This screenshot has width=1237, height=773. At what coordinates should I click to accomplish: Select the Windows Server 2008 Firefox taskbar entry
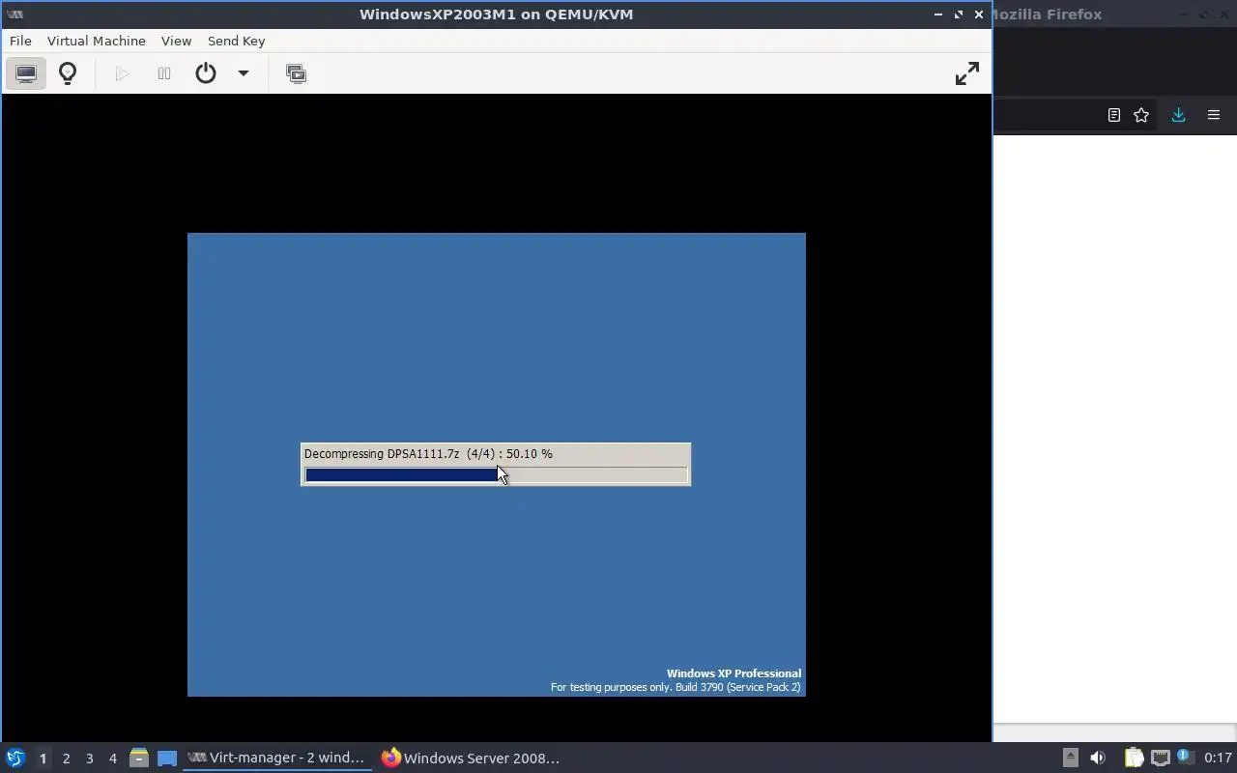[472, 758]
